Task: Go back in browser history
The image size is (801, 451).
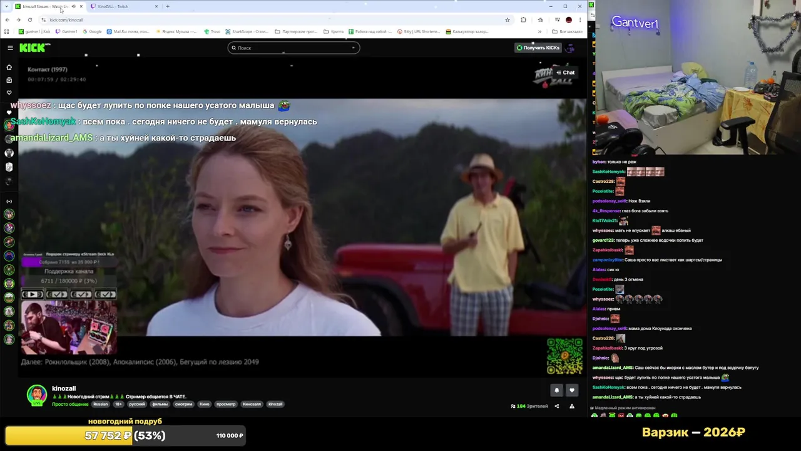Action: (7, 19)
